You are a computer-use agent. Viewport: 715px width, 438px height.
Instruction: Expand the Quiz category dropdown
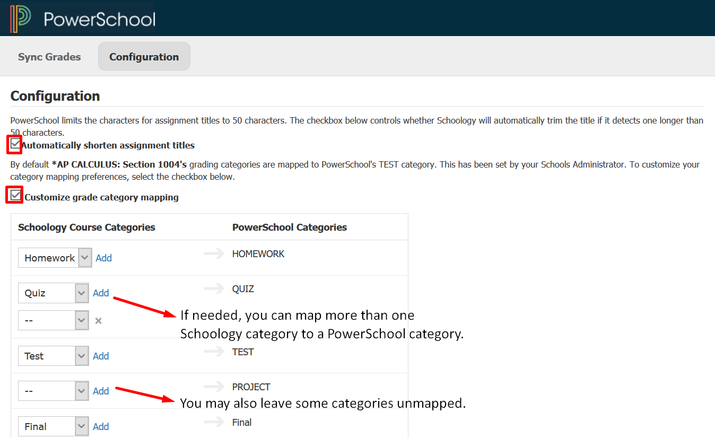(53, 293)
